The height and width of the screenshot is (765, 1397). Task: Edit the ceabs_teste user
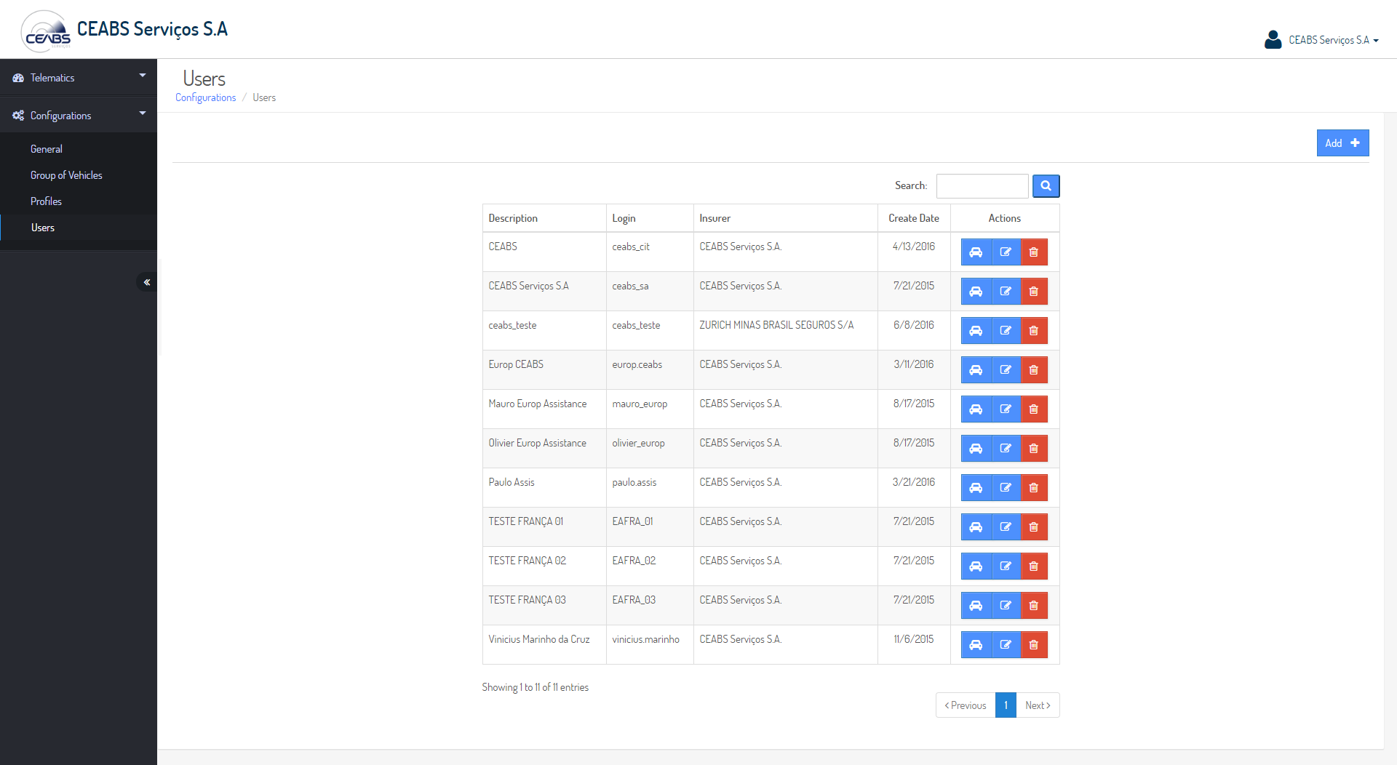(x=1006, y=331)
